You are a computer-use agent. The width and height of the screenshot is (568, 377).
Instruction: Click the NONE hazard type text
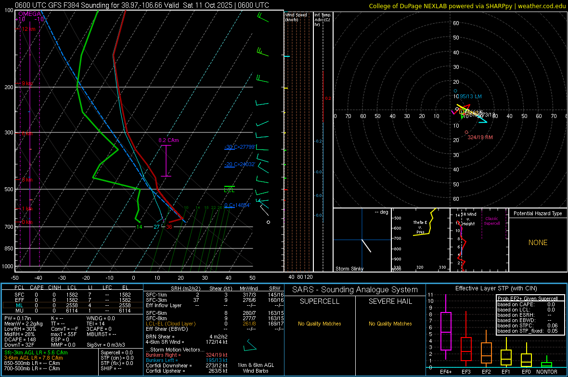pos(538,243)
